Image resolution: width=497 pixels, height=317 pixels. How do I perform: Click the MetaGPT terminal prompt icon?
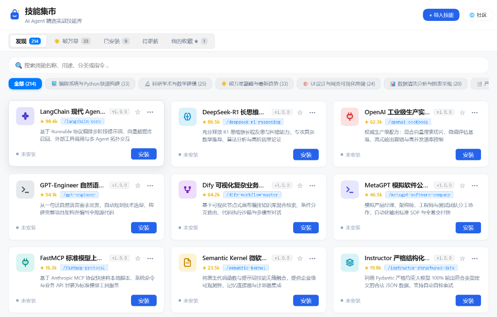tap(349, 190)
